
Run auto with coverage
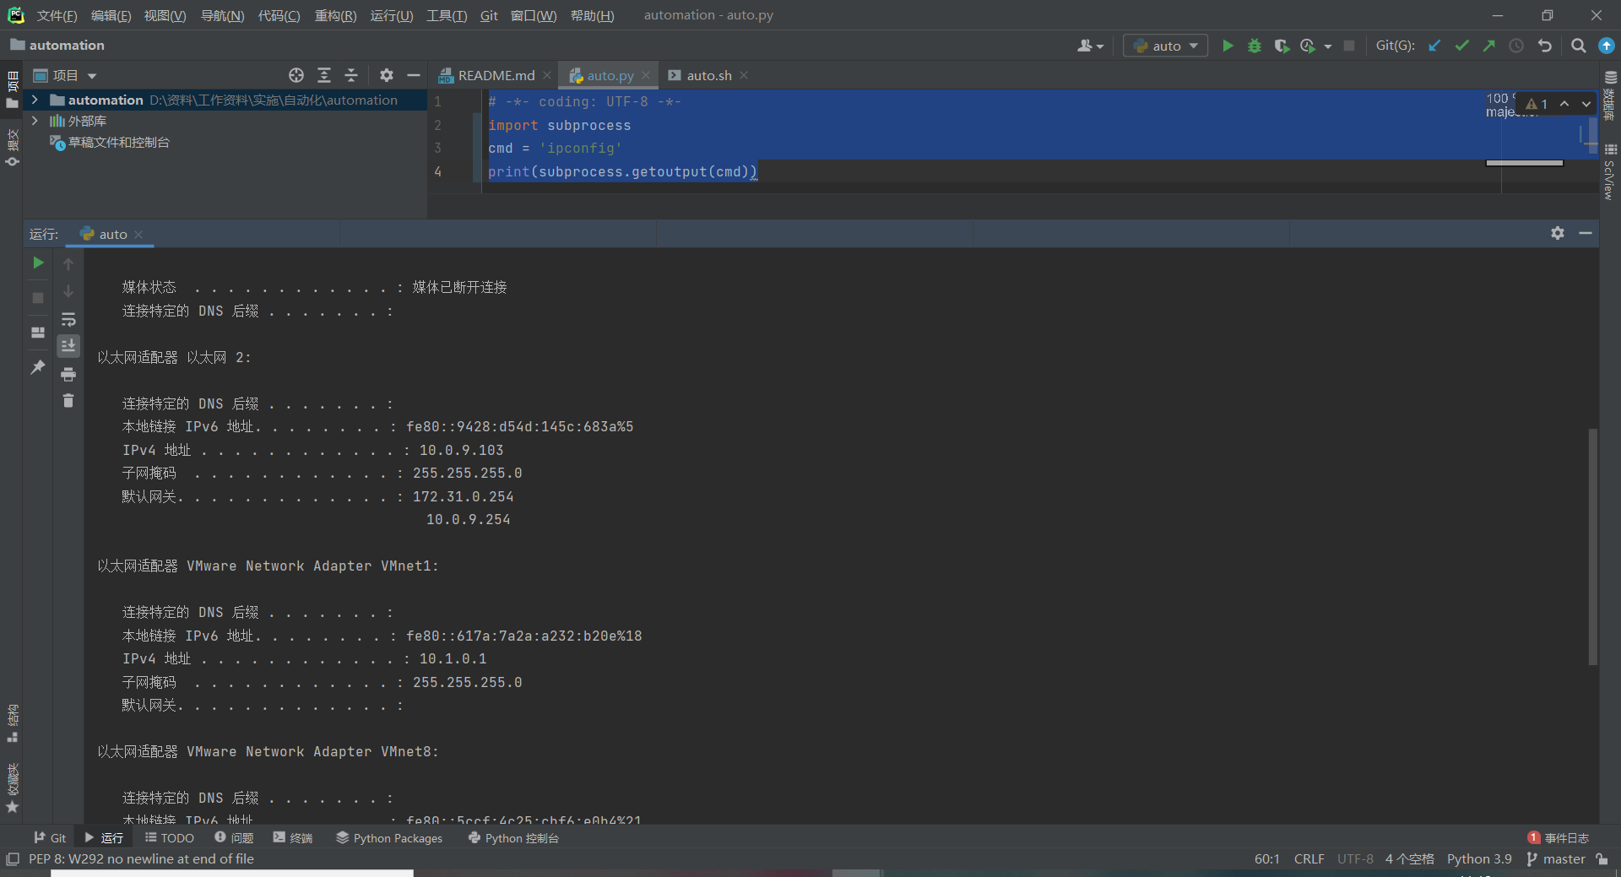click(x=1282, y=46)
